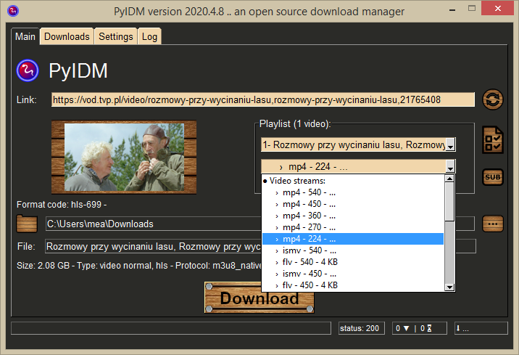The width and height of the screenshot is (519, 355).
Task: Click the three-dots more options button
Action: tap(492, 224)
